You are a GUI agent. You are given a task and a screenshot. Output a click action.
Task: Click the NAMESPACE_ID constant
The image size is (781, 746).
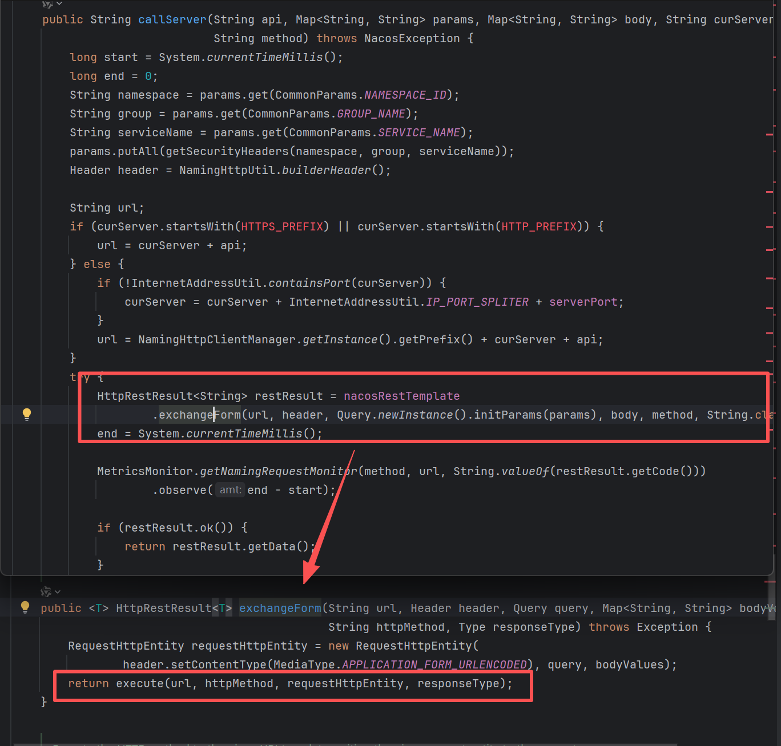click(x=405, y=95)
